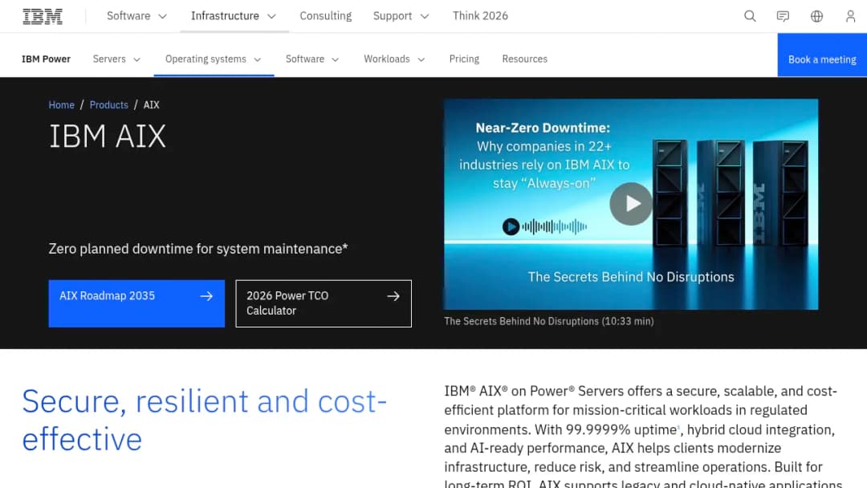Go to Products breadcrumb link
The width and height of the screenshot is (867, 488).
(x=109, y=105)
